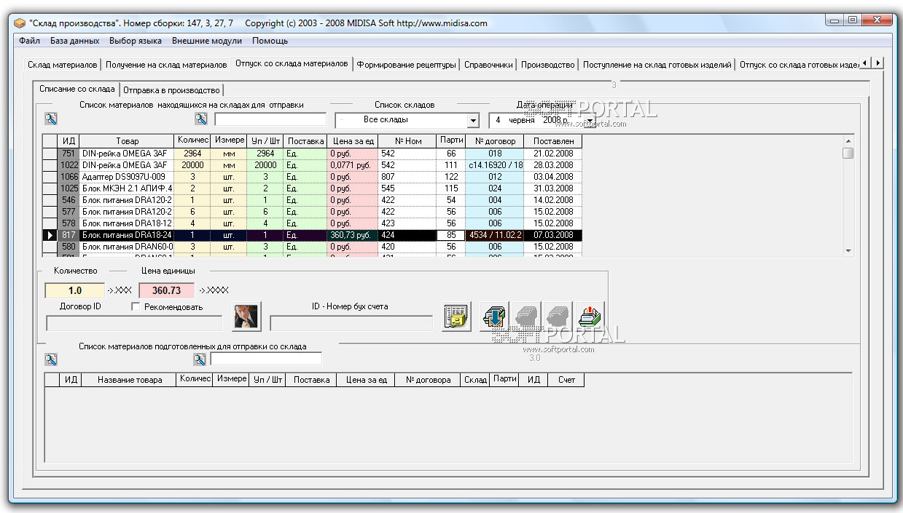Click the Цена единицы field 360.73

[166, 290]
